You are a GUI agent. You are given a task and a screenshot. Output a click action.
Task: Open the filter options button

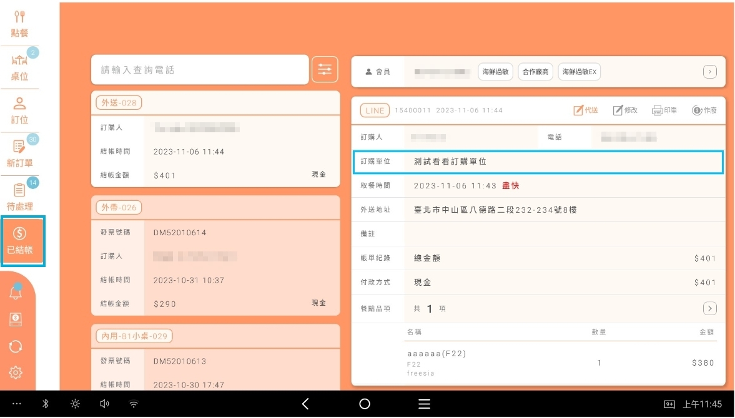pos(325,70)
